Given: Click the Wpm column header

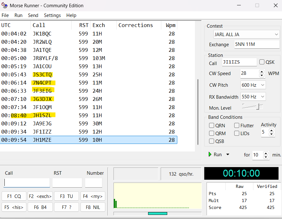Looking at the screenshot, I should tap(169, 25).
